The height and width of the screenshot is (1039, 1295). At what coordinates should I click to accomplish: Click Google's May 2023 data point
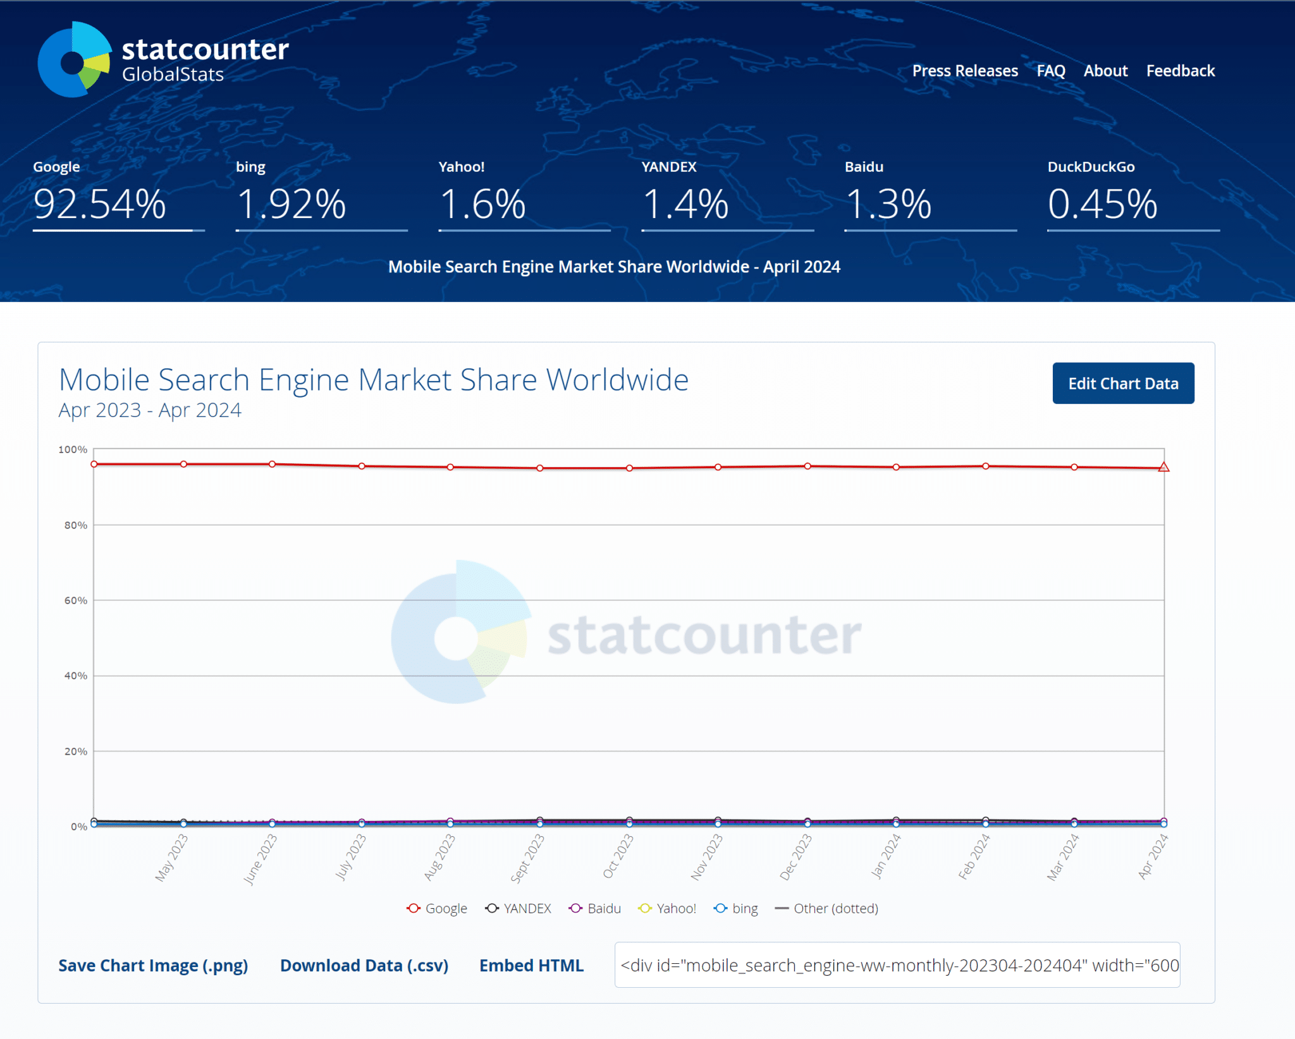point(183,464)
